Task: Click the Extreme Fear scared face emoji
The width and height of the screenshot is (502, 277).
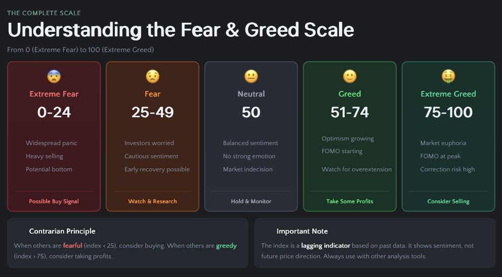Action: (x=54, y=76)
